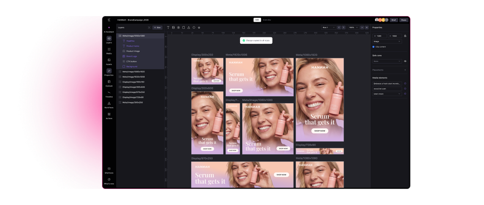Screen dimensions: 484x205
Task: Select the Display/728x90 banner thumbnail
Action: click(320, 151)
